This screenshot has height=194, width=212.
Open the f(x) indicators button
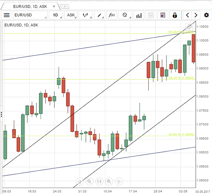[112, 15]
